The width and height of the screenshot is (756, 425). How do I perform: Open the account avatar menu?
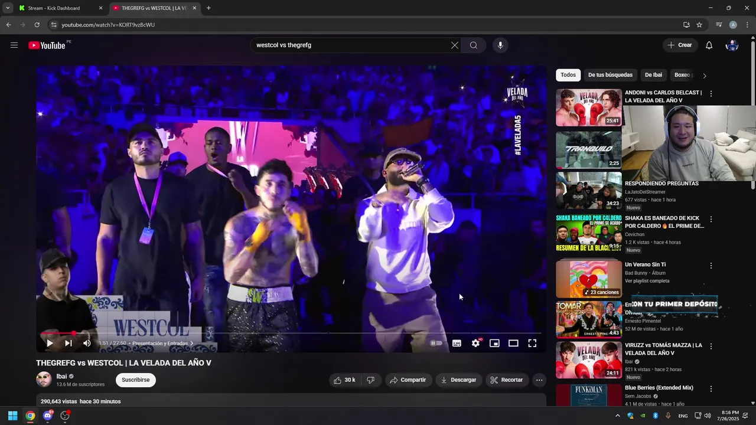pos(732,45)
